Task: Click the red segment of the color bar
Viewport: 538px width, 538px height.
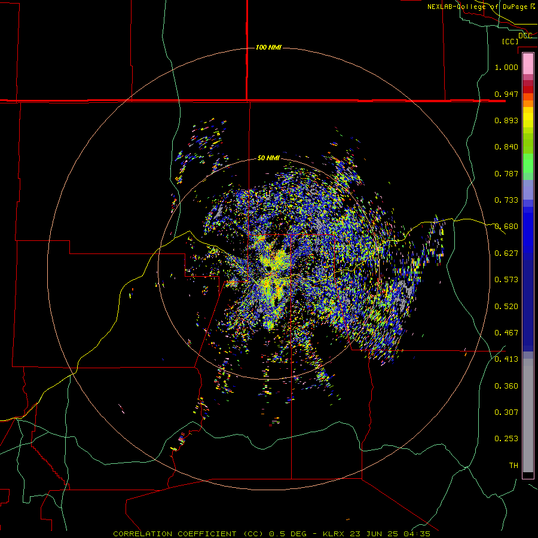Action: (x=528, y=90)
